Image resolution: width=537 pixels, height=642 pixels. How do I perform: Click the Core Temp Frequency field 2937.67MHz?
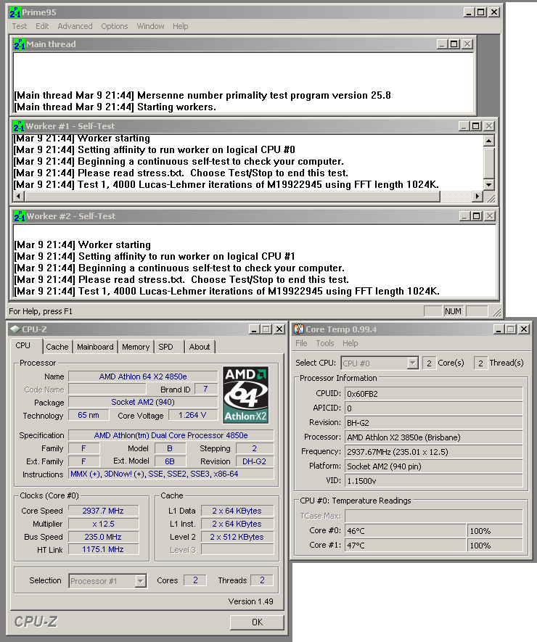click(x=434, y=452)
